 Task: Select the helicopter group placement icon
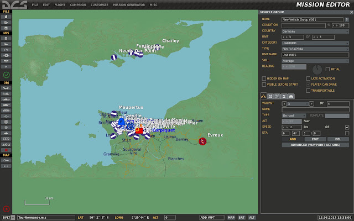coord(6,94)
